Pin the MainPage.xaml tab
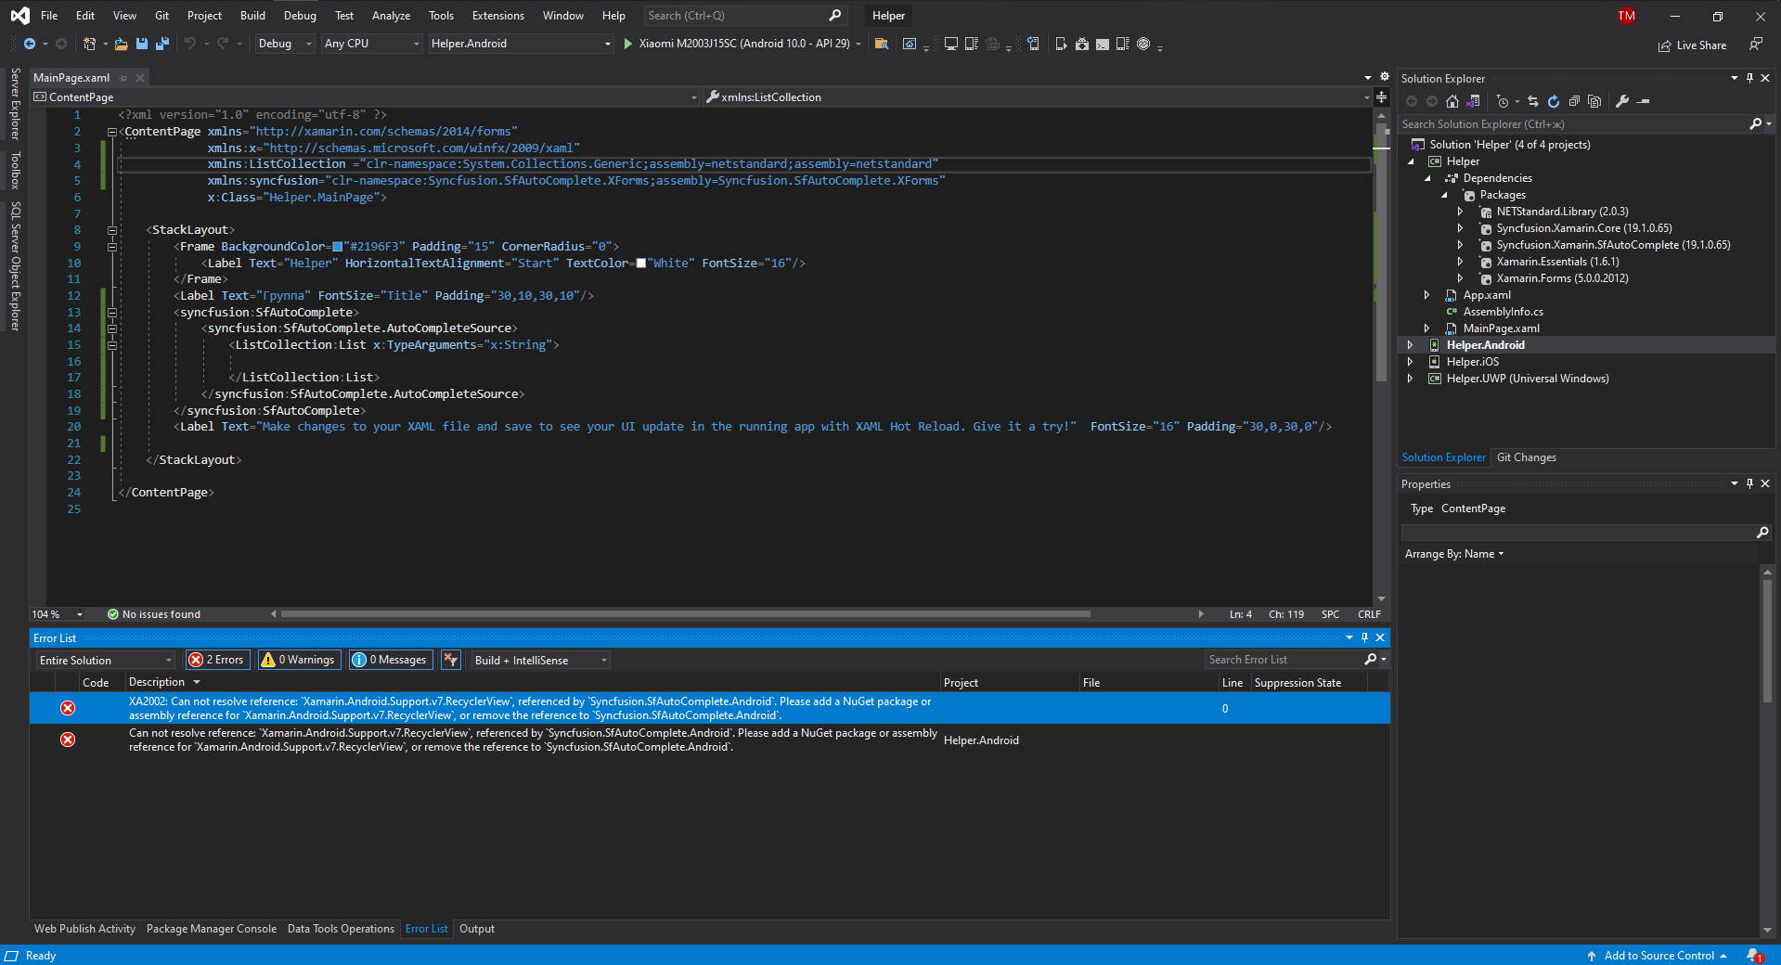The image size is (1781, 965). click(123, 78)
